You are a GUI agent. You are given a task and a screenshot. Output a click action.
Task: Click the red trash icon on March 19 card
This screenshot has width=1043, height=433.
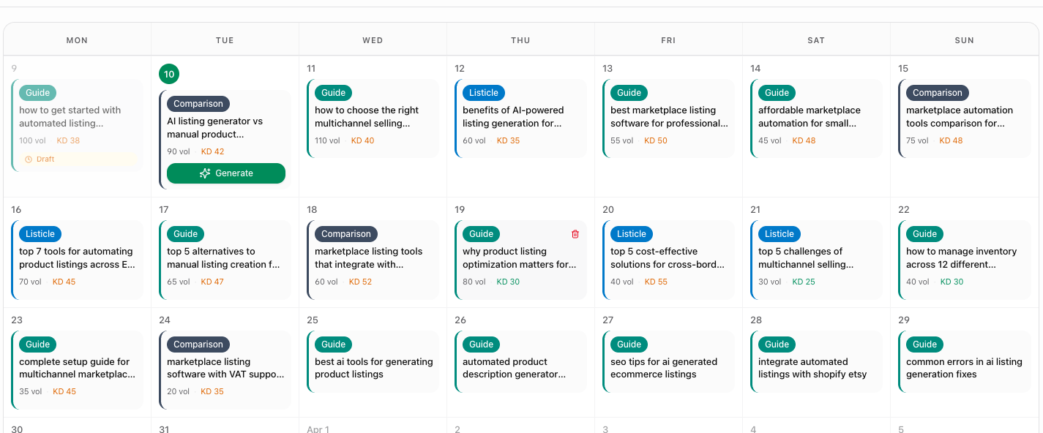point(575,234)
